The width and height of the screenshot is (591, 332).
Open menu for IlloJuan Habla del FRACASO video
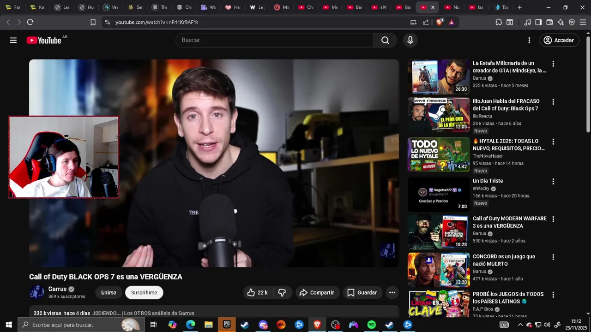(x=553, y=102)
